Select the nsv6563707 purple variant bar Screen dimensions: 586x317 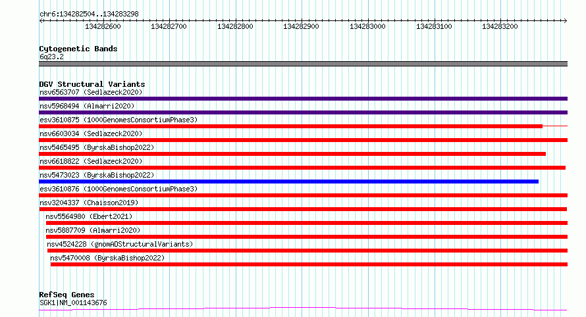(303, 99)
